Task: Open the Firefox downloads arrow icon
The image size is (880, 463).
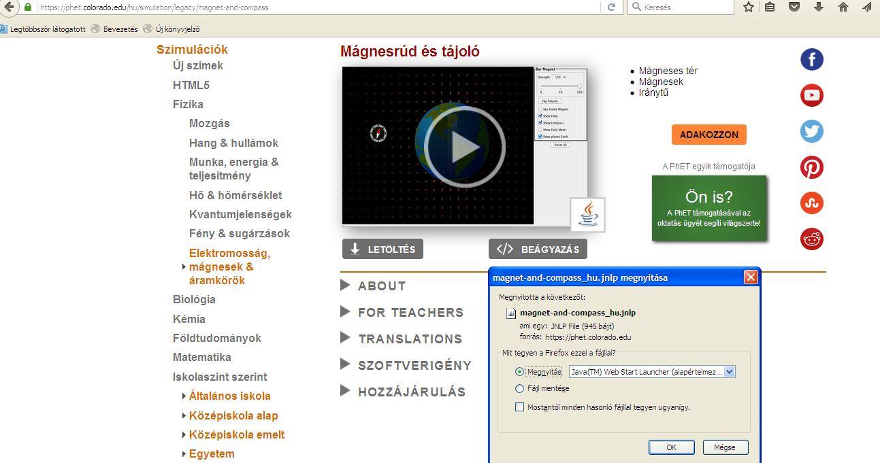Action: click(818, 7)
